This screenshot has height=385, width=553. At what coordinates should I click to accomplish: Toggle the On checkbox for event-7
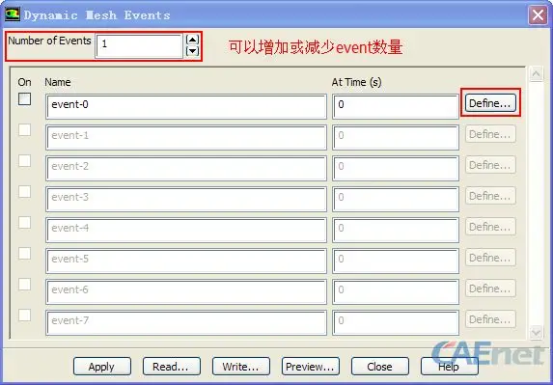click(x=25, y=315)
